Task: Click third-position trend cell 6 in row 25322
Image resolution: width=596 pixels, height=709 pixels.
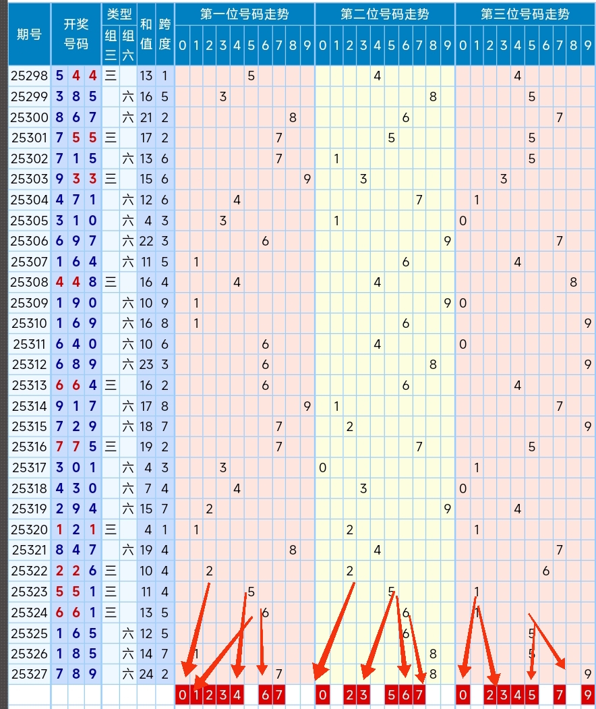Action: 546,571
